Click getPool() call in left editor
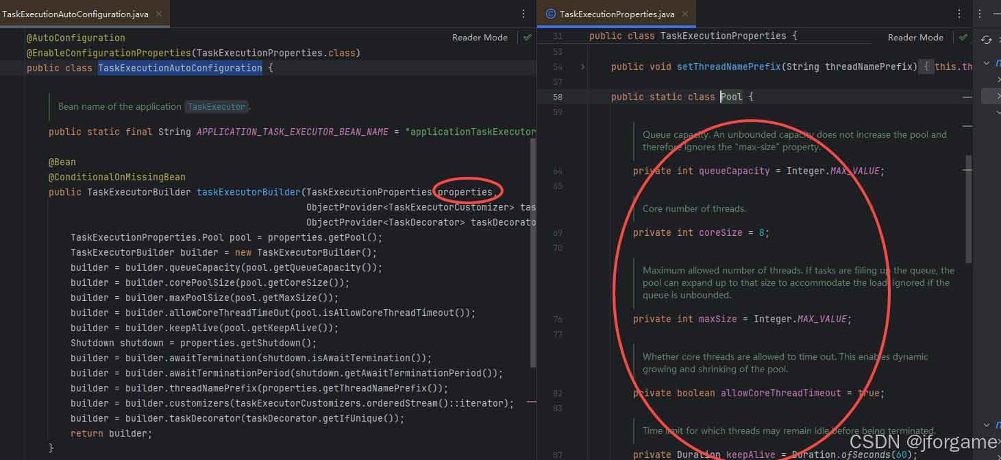Screen dimensions: 1001x460 pyautogui.click(x=353, y=238)
